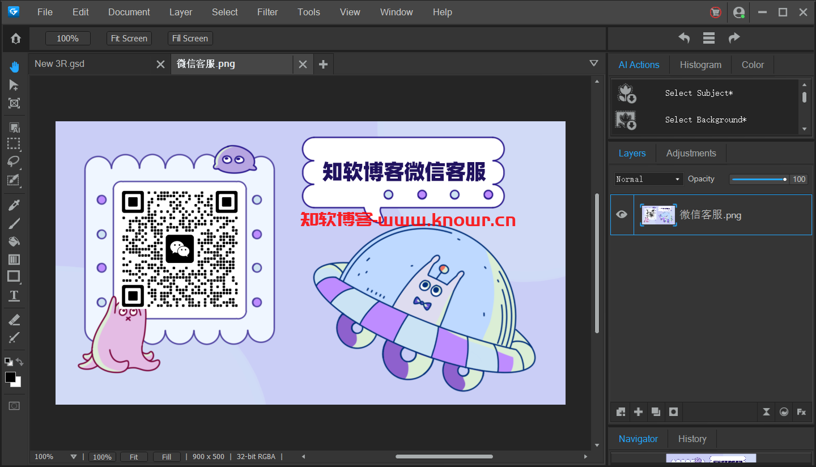Select the Paint bucket fill tool

click(x=14, y=241)
